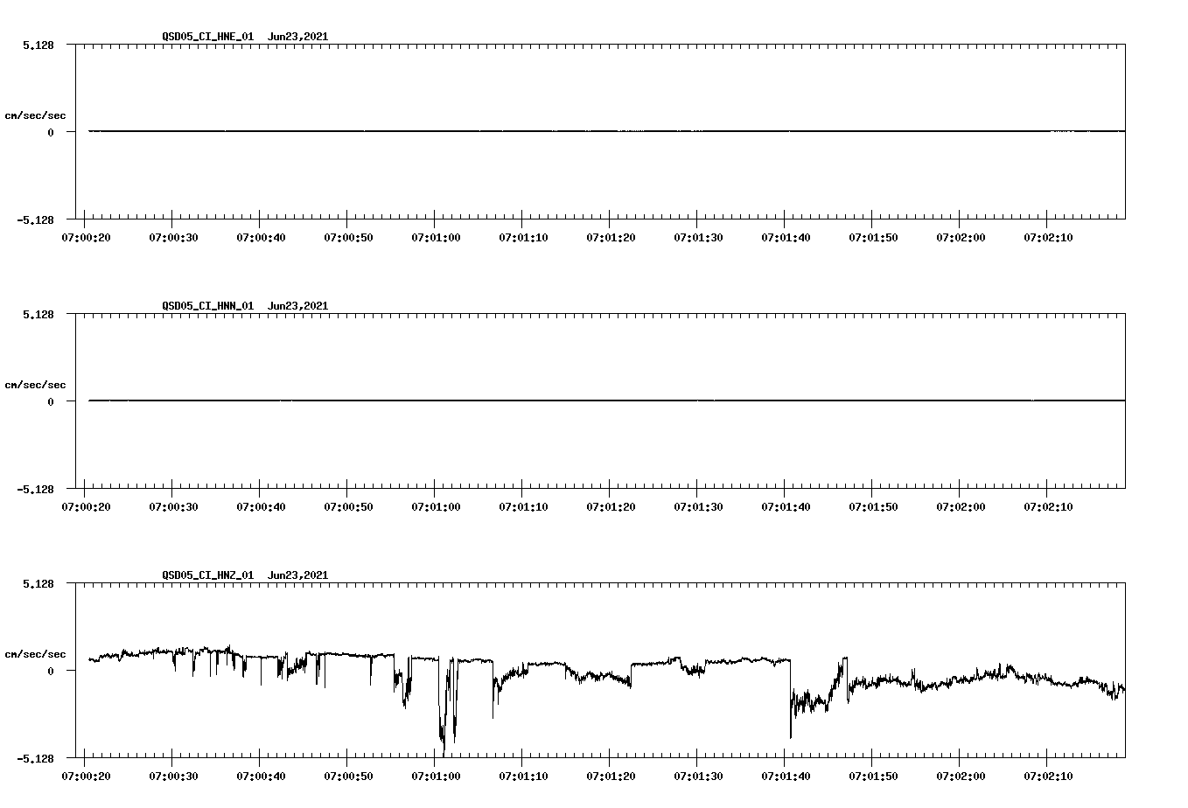Image resolution: width=1188 pixels, height=808 pixels.
Task: Click 07:02:10 on the HNN time axis
Action: pos(1048,507)
